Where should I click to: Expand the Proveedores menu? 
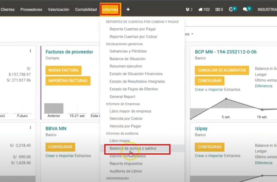[x=31, y=10]
